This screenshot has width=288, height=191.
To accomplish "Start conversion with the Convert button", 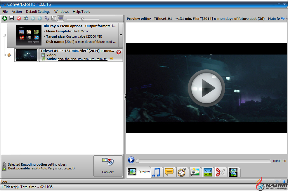I will (108, 166).
